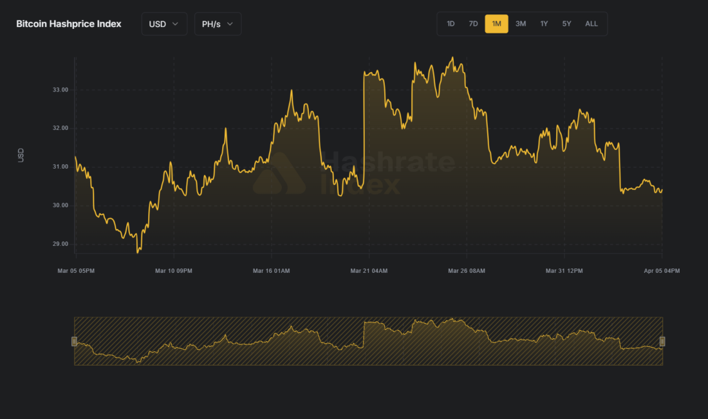
Task: Show the 1Y time range
Action: [x=544, y=24]
